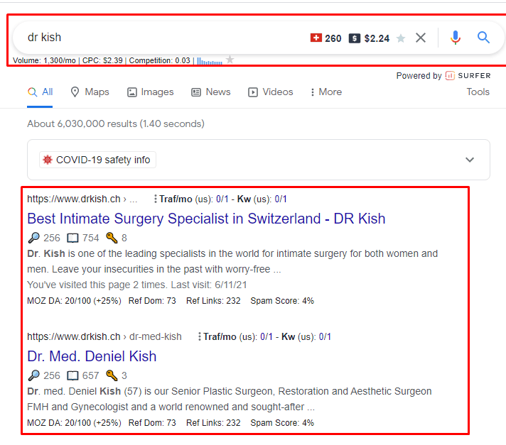506x445 pixels.
Task: Click second result's Traf/mo value 0/1
Action: 267,336
